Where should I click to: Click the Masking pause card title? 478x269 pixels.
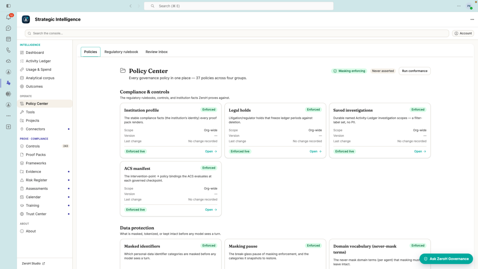(x=243, y=246)
